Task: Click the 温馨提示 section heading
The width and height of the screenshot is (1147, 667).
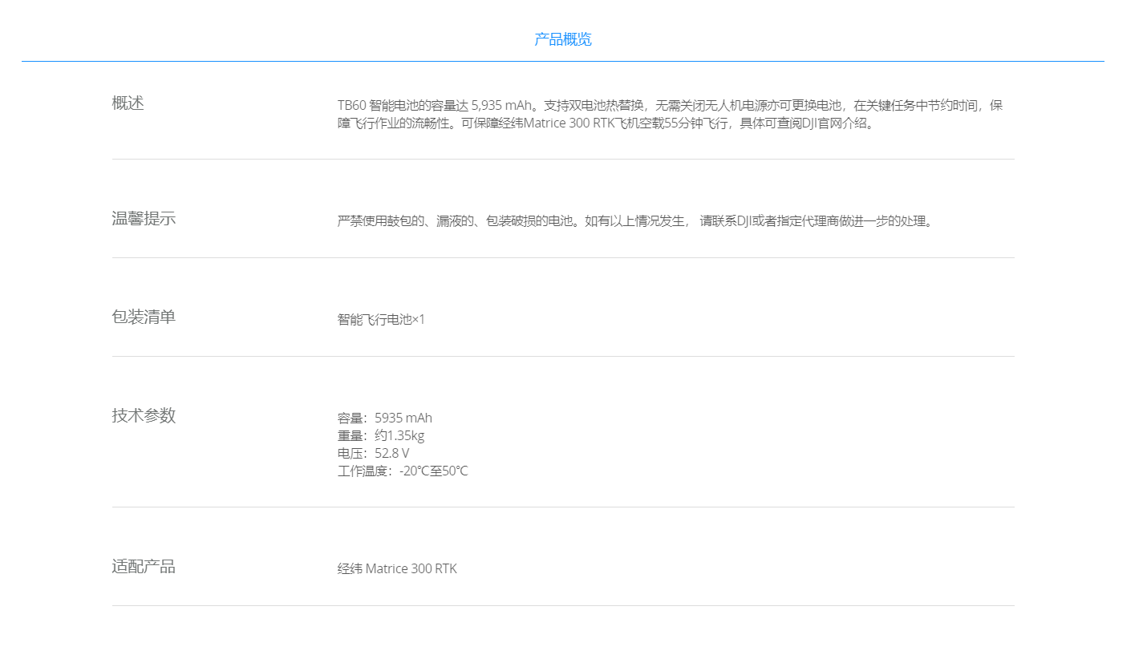Action: click(143, 218)
